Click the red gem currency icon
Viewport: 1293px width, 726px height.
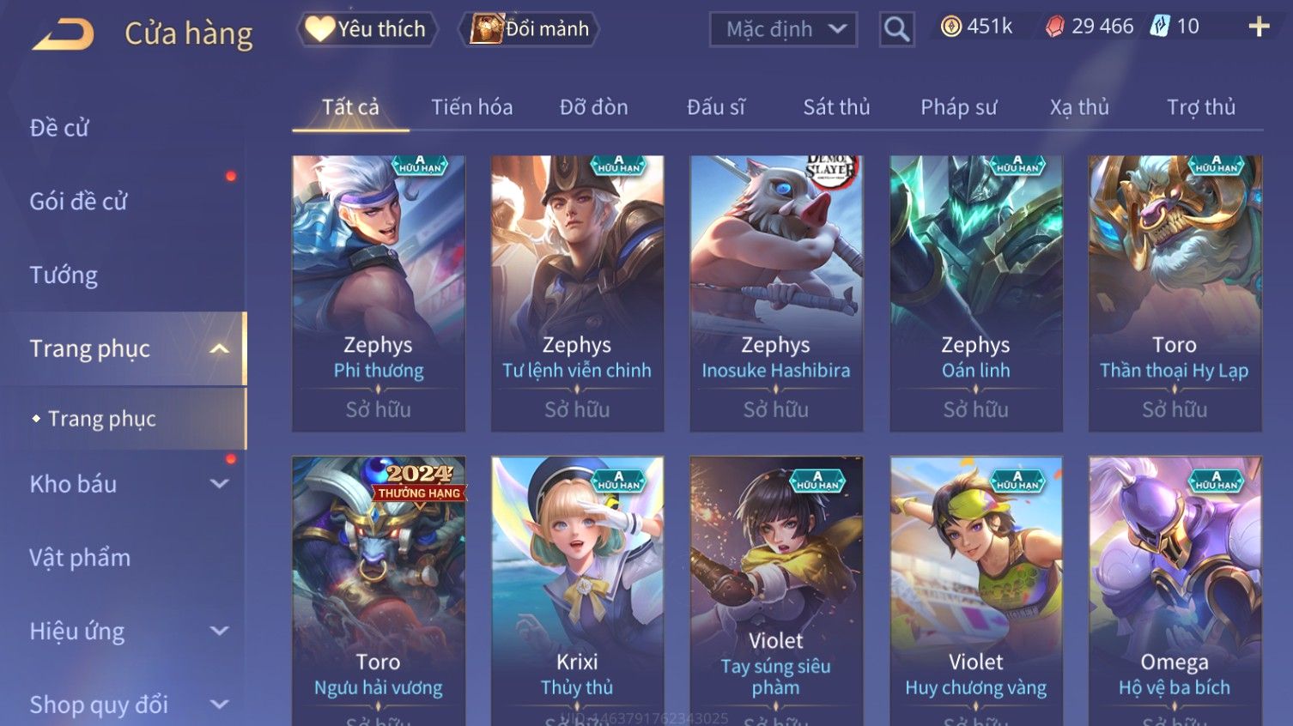(x=1054, y=27)
